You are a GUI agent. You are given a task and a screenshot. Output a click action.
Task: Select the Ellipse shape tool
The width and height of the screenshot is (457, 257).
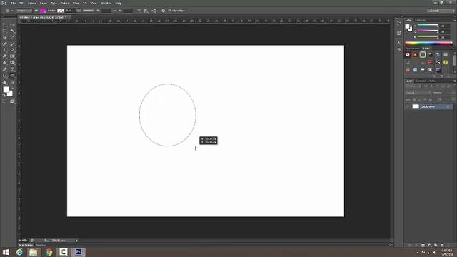pyautogui.click(x=12, y=76)
